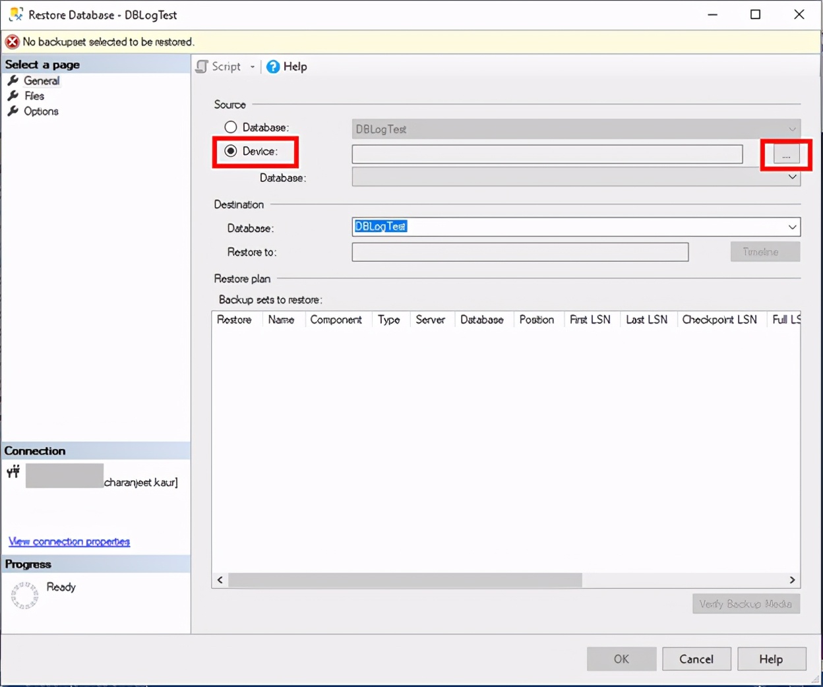This screenshot has width=823, height=687.
Task: Click Verify Backup Media button
Action: [746, 604]
